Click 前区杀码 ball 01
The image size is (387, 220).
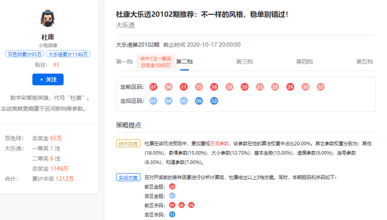[172, 205]
